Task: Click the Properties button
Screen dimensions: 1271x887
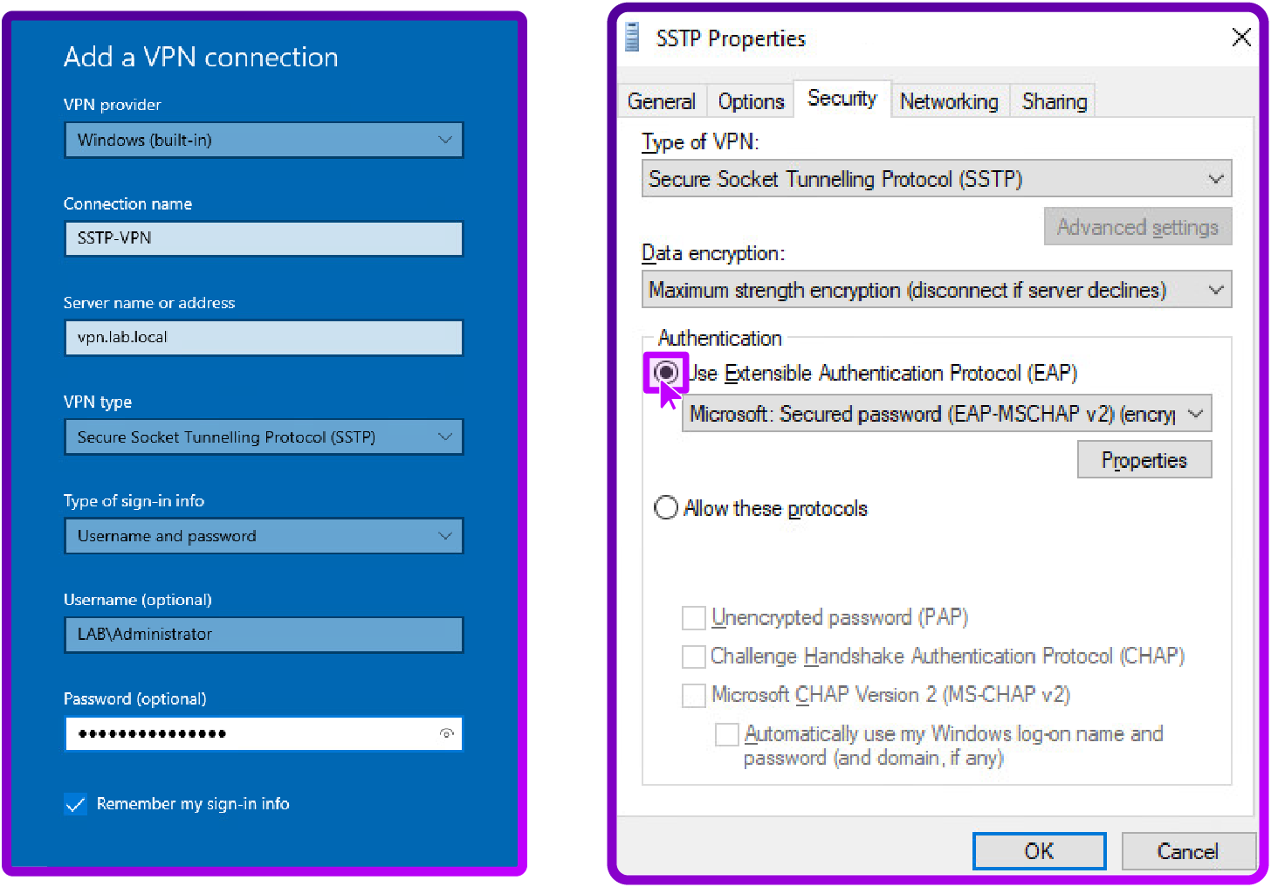Action: 1144,459
